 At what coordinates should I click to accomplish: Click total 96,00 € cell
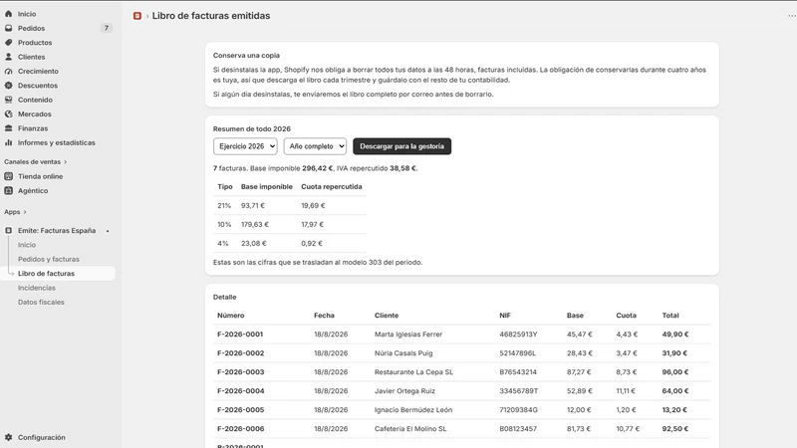675,371
